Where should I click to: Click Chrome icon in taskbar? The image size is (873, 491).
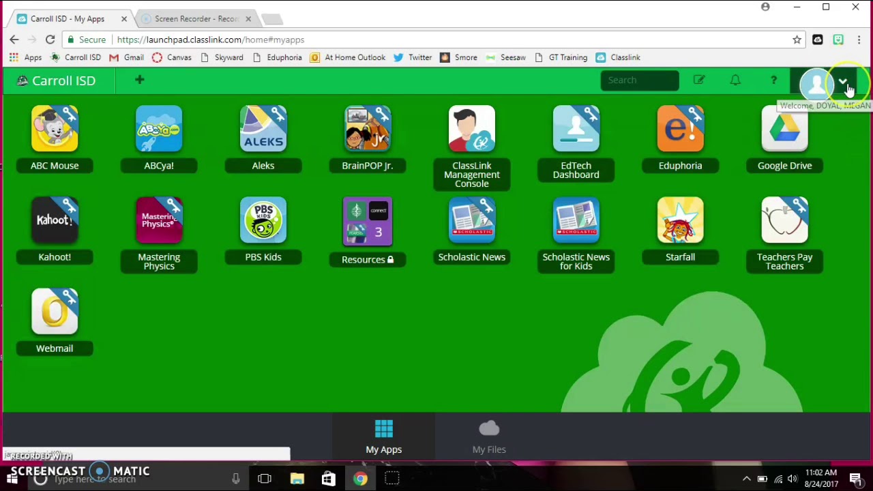pyautogui.click(x=360, y=479)
